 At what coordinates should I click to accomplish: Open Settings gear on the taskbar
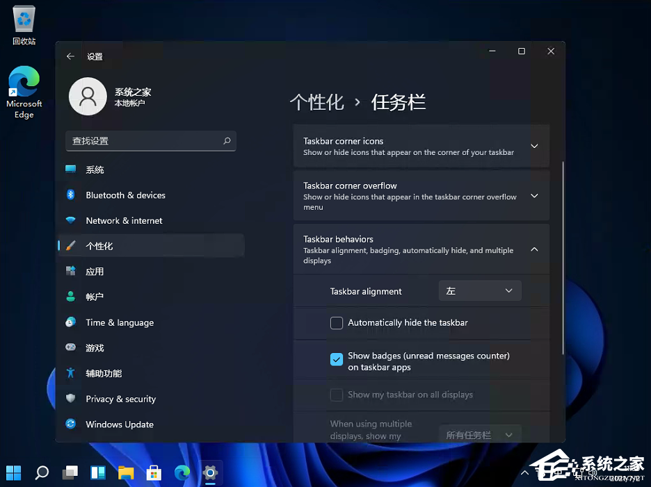pos(209,473)
